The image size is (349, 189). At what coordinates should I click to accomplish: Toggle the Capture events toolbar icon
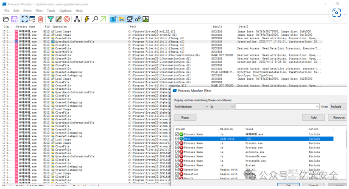point(24,19)
